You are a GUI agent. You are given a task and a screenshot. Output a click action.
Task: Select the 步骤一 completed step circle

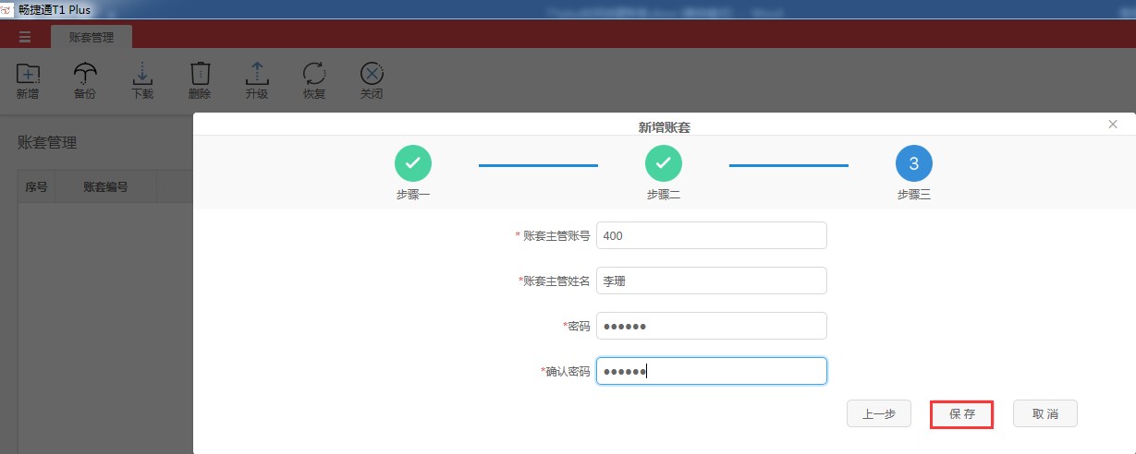(413, 163)
